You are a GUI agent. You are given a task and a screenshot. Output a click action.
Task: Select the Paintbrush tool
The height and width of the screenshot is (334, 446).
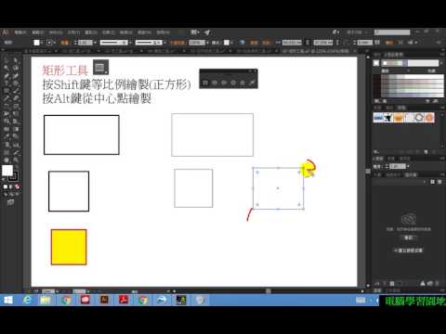point(16,91)
